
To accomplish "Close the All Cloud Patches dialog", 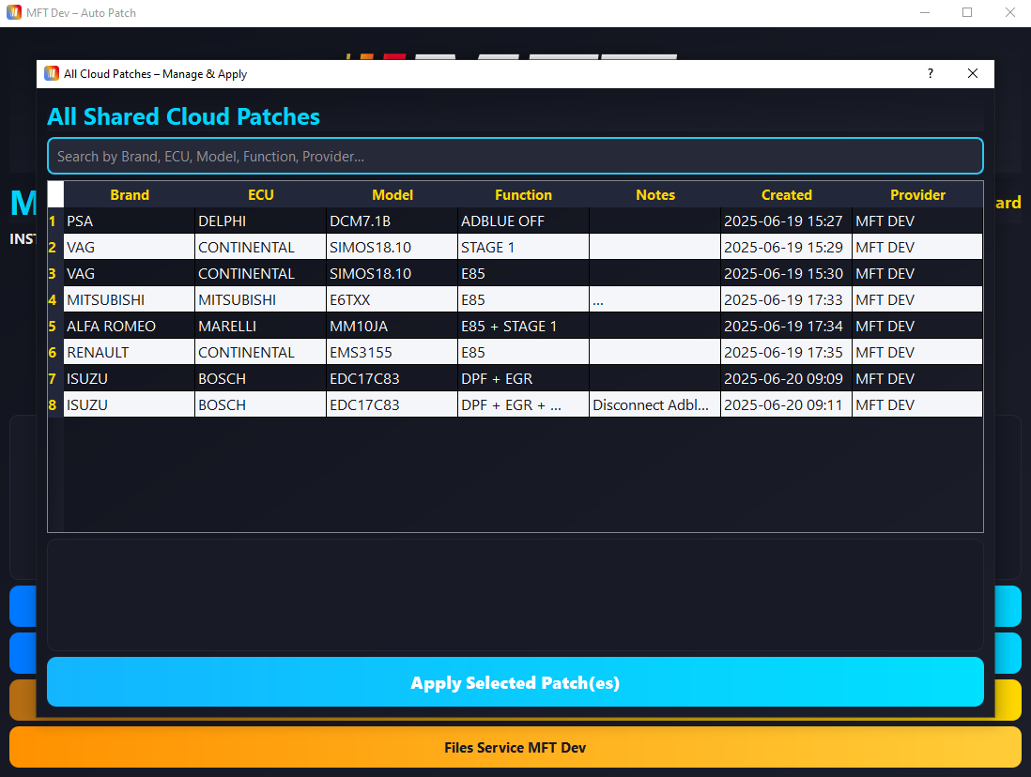I will pyautogui.click(x=973, y=73).
